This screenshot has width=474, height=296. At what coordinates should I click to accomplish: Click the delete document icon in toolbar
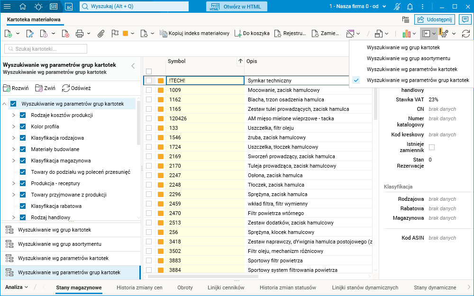click(65, 34)
